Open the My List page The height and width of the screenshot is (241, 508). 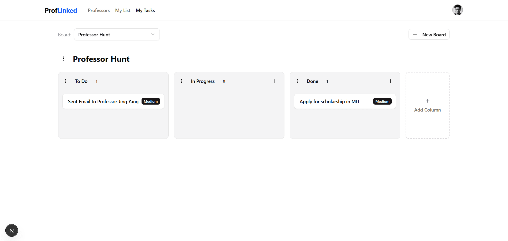pos(123,10)
